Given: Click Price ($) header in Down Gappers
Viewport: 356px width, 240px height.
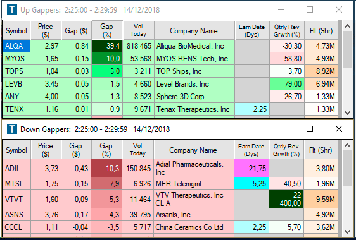Looking at the screenshot, I should click(46, 150).
